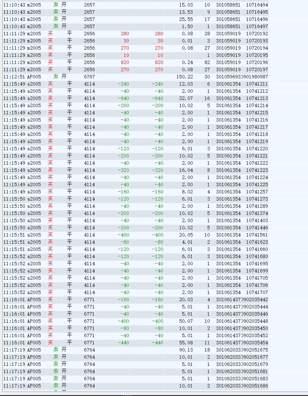Select trade number 10741561
The height and width of the screenshot is (396, 308).
coord(257,235)
